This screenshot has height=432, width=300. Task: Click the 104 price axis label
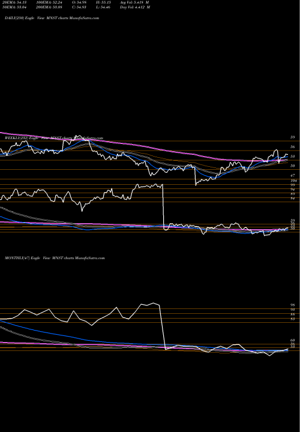point(293,181)
